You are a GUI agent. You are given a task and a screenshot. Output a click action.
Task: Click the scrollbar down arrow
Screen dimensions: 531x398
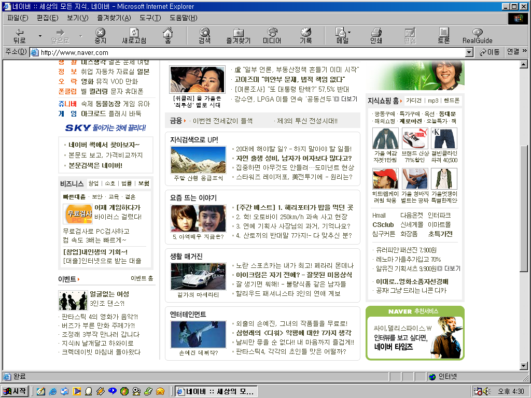pos(524,365)
